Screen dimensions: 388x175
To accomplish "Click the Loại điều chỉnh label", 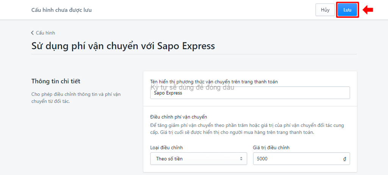I will pyautogui.click(x=166, y=147).
